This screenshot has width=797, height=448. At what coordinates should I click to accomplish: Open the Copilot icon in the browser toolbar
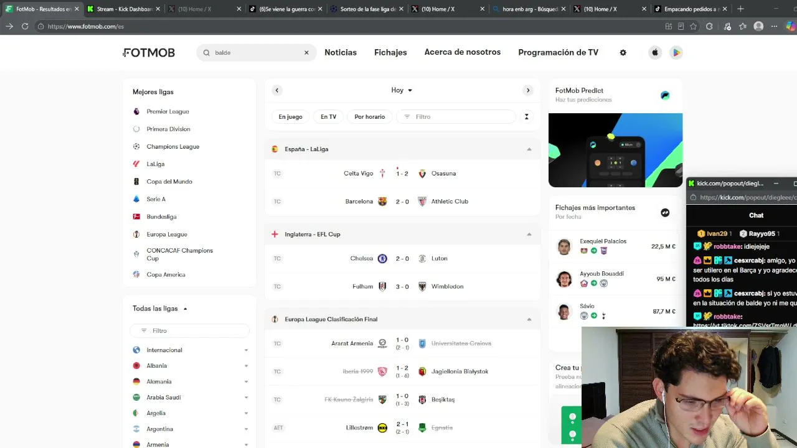pos(791,26)
